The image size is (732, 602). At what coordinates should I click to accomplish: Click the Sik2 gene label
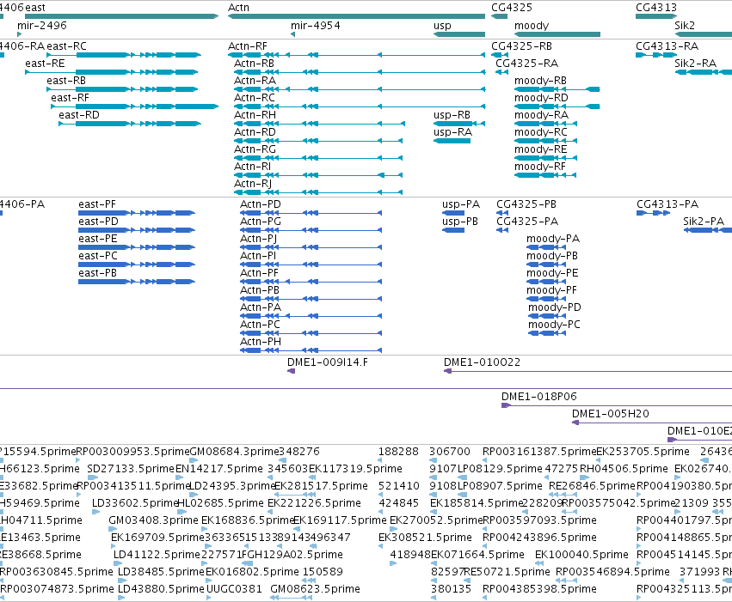tap(685, 25)
